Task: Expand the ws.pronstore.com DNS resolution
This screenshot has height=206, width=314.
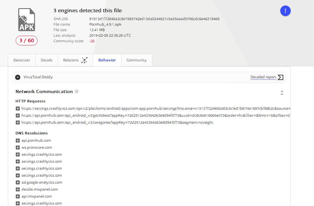Action: click(18, 148)
